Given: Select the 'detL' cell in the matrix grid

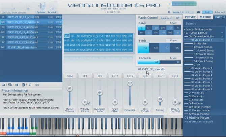Looking at the screenshot, I should pos(66,49).
